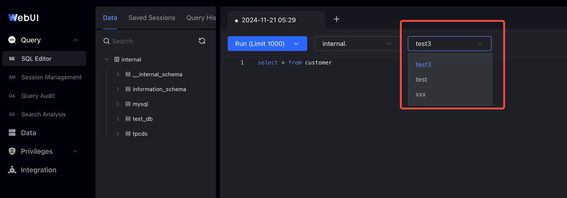
Task: Click the Privileges shield icon
Action: coord(12,152)
